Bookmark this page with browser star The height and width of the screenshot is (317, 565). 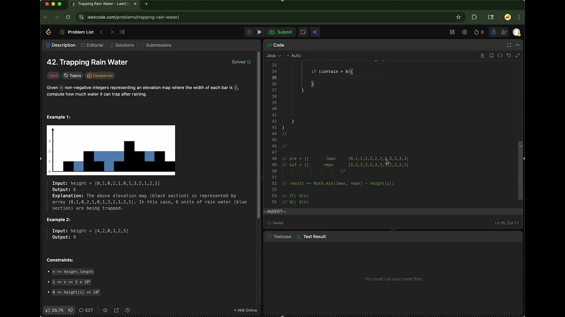pos(458,17)
